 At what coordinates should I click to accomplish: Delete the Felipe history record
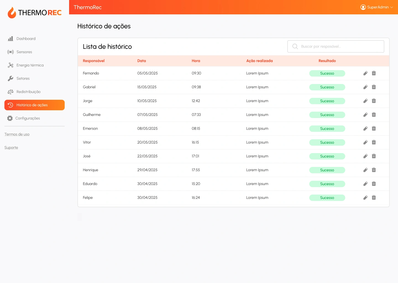pos(374,198)
